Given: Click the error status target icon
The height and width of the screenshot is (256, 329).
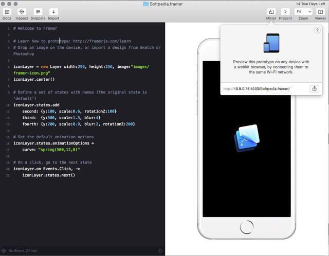Looking at the screenshot, I should (4, 250).
